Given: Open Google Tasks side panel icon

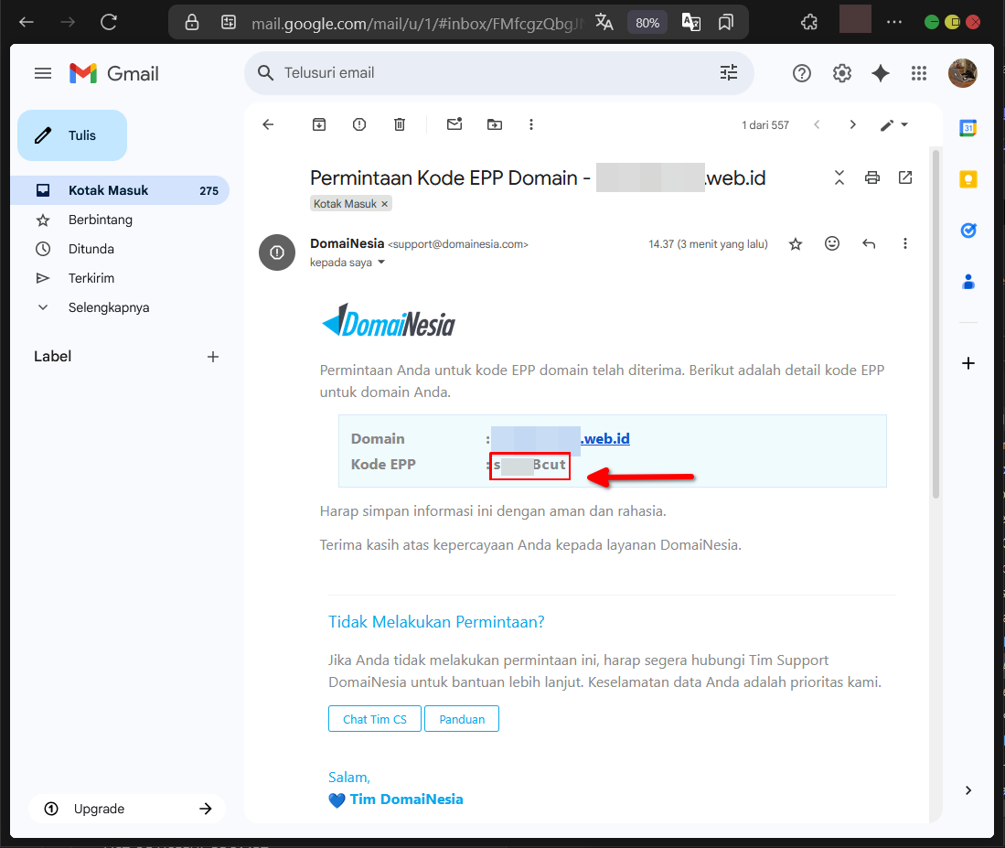Looking at the screenshot, I should tap(968, 231).
